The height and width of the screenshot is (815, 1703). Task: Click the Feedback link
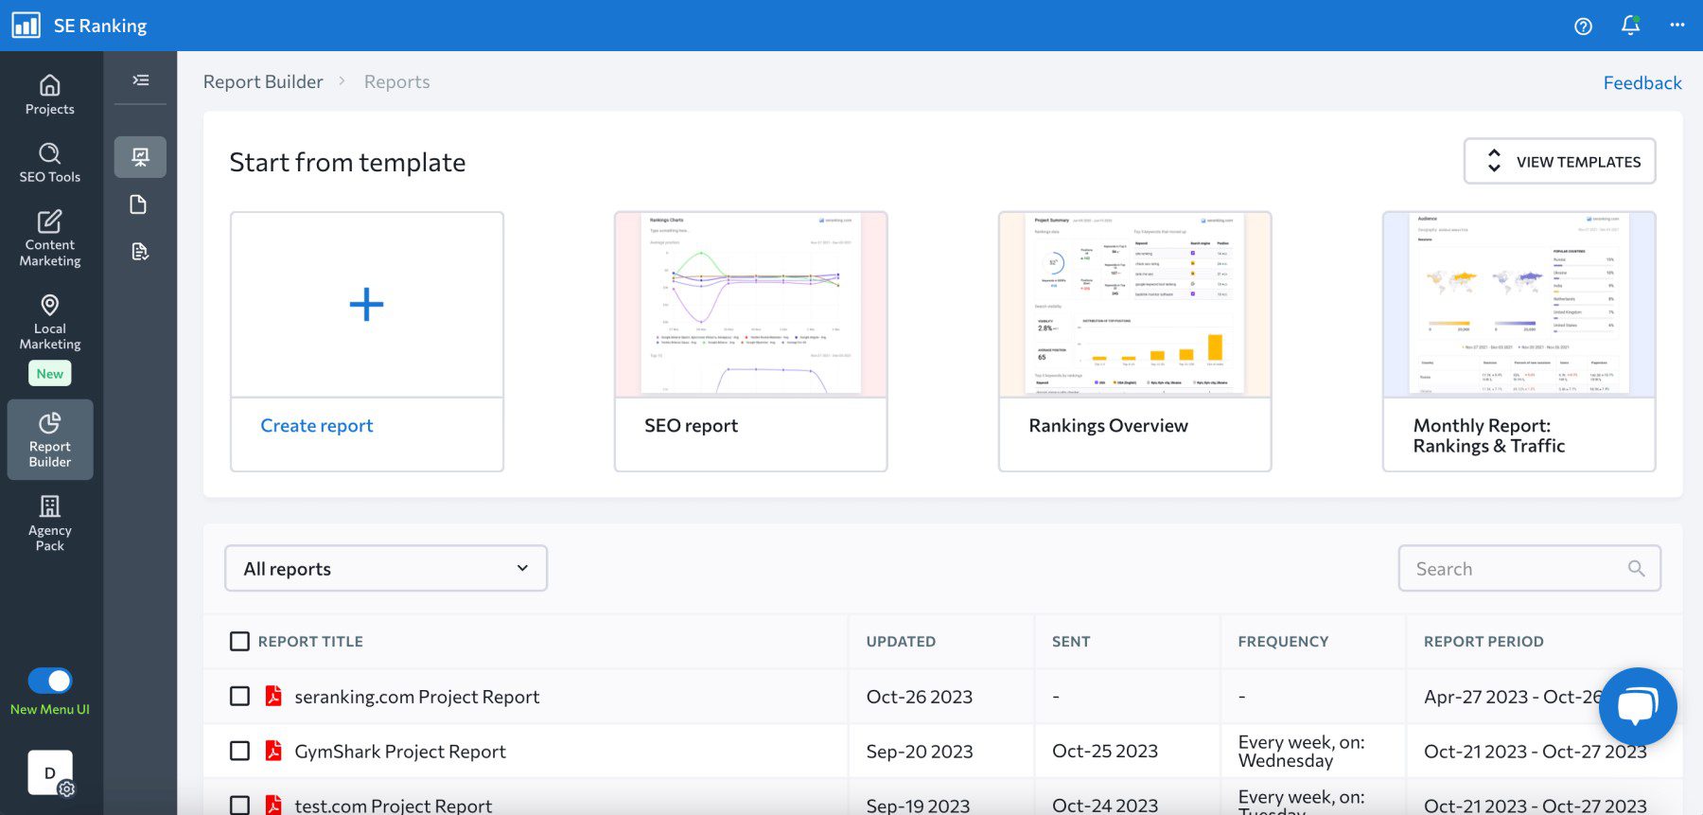pos(1642,83)
